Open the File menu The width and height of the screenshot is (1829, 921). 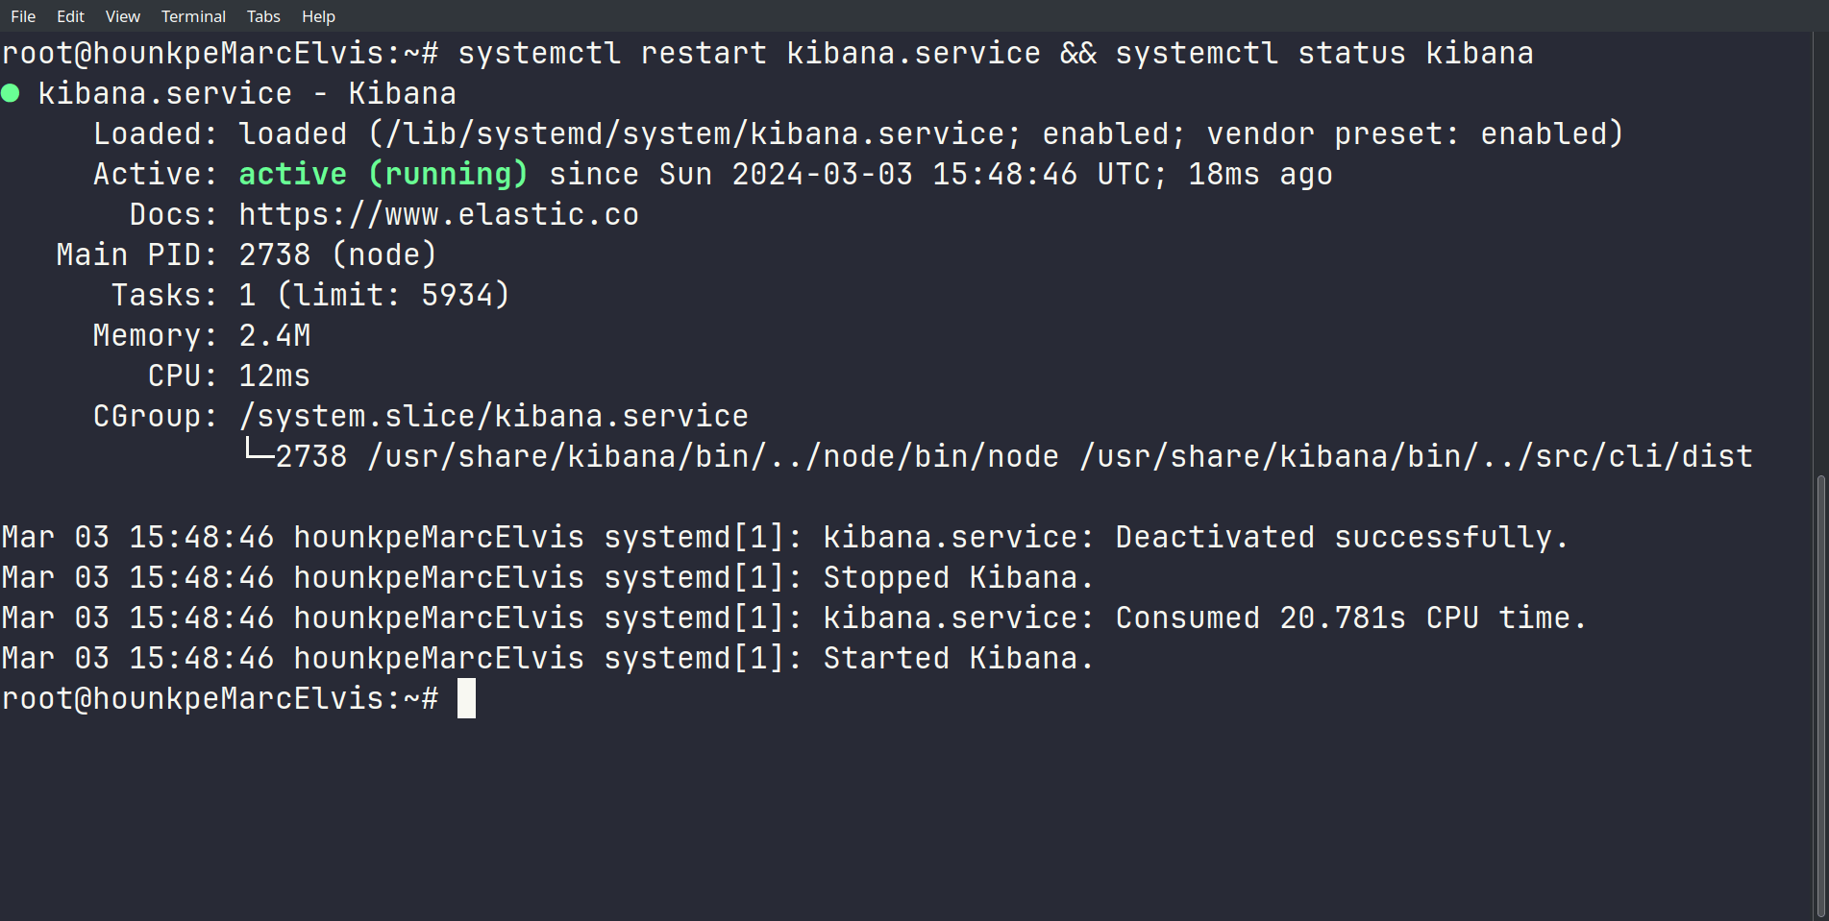coord(23,16)
